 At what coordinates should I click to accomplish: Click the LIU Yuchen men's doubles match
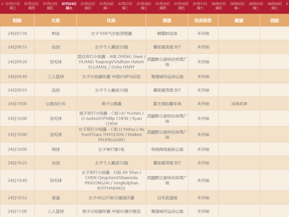coord(111,118)
